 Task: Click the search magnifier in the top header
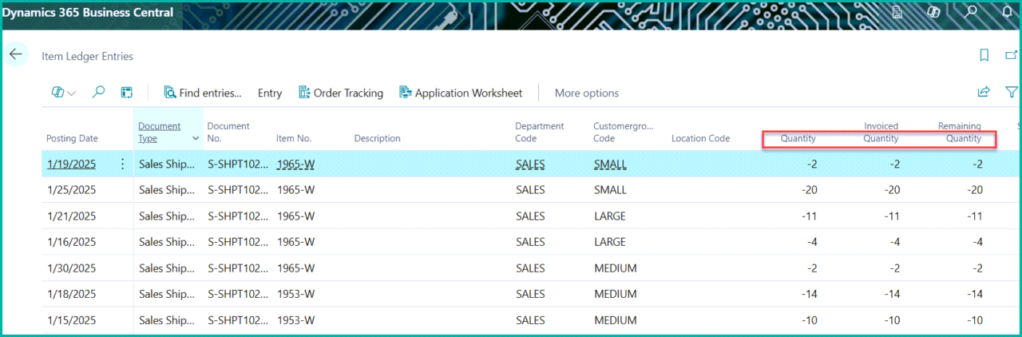971,12
